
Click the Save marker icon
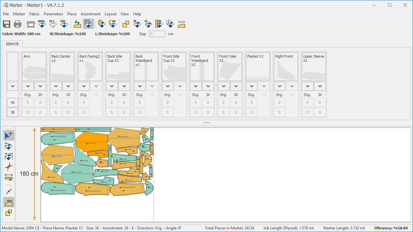[x=7, y=24]
